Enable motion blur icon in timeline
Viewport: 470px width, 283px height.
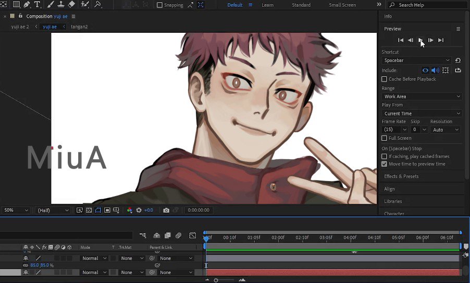coord(178,236)
